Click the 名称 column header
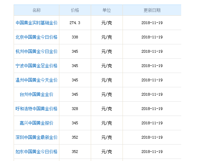199x161 pixels. click(37, 10)
